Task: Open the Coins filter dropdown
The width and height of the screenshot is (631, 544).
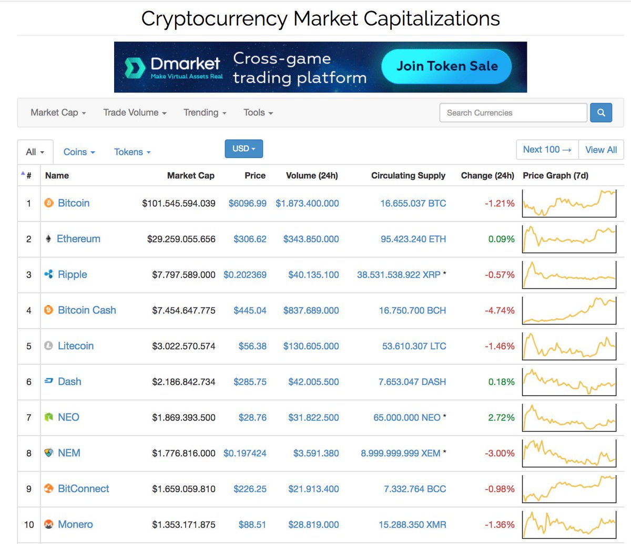Action: [79, 152]
